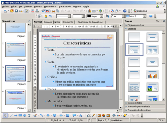The height and width of the screenshot is (123, 167).
Task: Toggle AutoSpellcheck icon
Action: click(x=48, y=11)
